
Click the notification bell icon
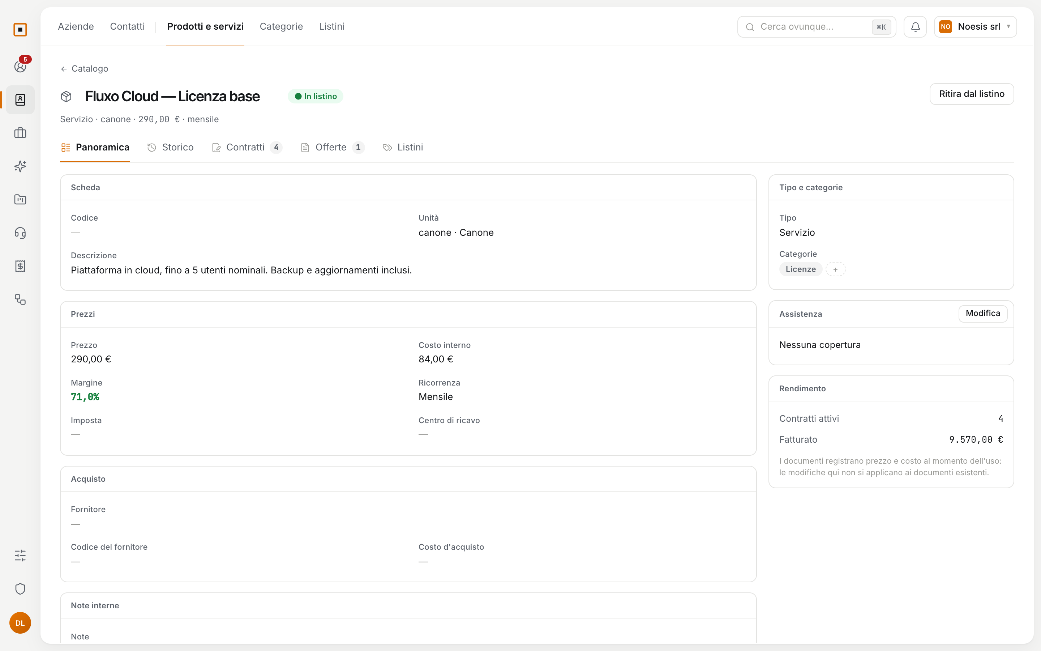click(x=915, y=27)
